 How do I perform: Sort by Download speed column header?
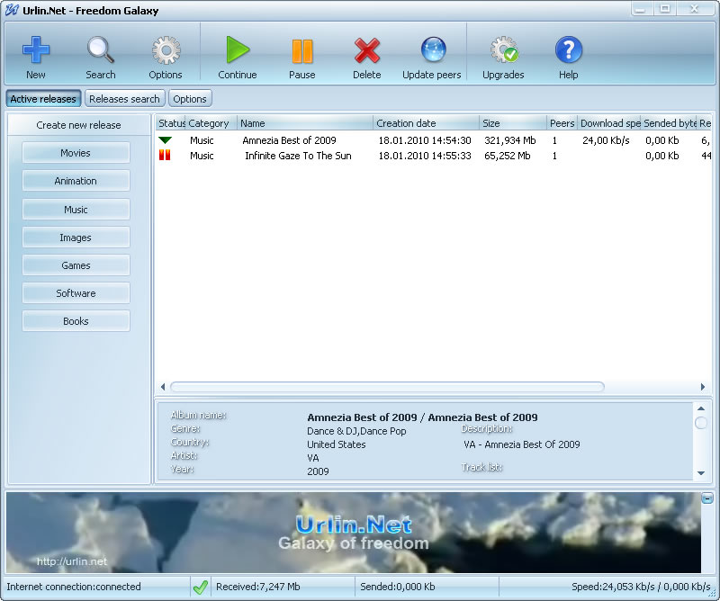click(609, 123)
